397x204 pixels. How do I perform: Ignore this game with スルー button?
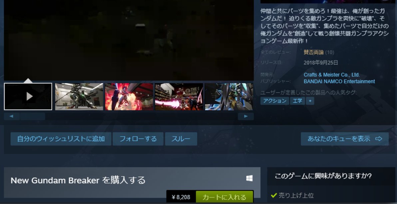coord(181,139)
